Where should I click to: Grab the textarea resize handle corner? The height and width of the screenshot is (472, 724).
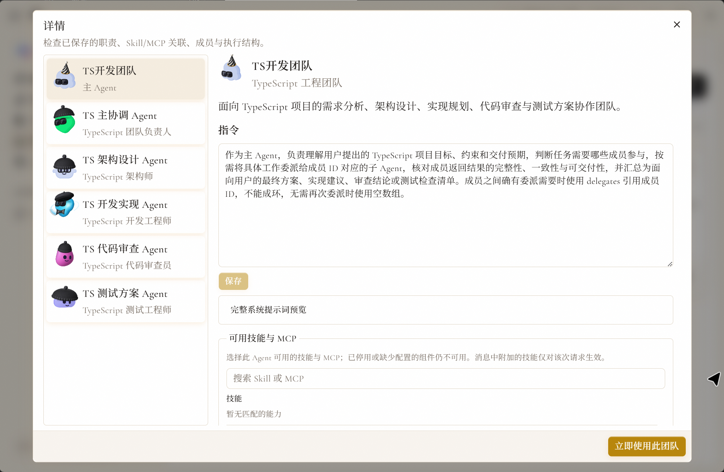point(670,264)
